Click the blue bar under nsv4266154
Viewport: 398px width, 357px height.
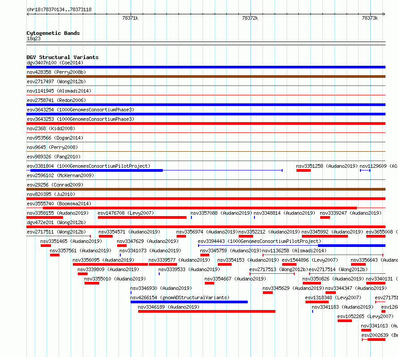pyautogui.click(x=189, y=302)
